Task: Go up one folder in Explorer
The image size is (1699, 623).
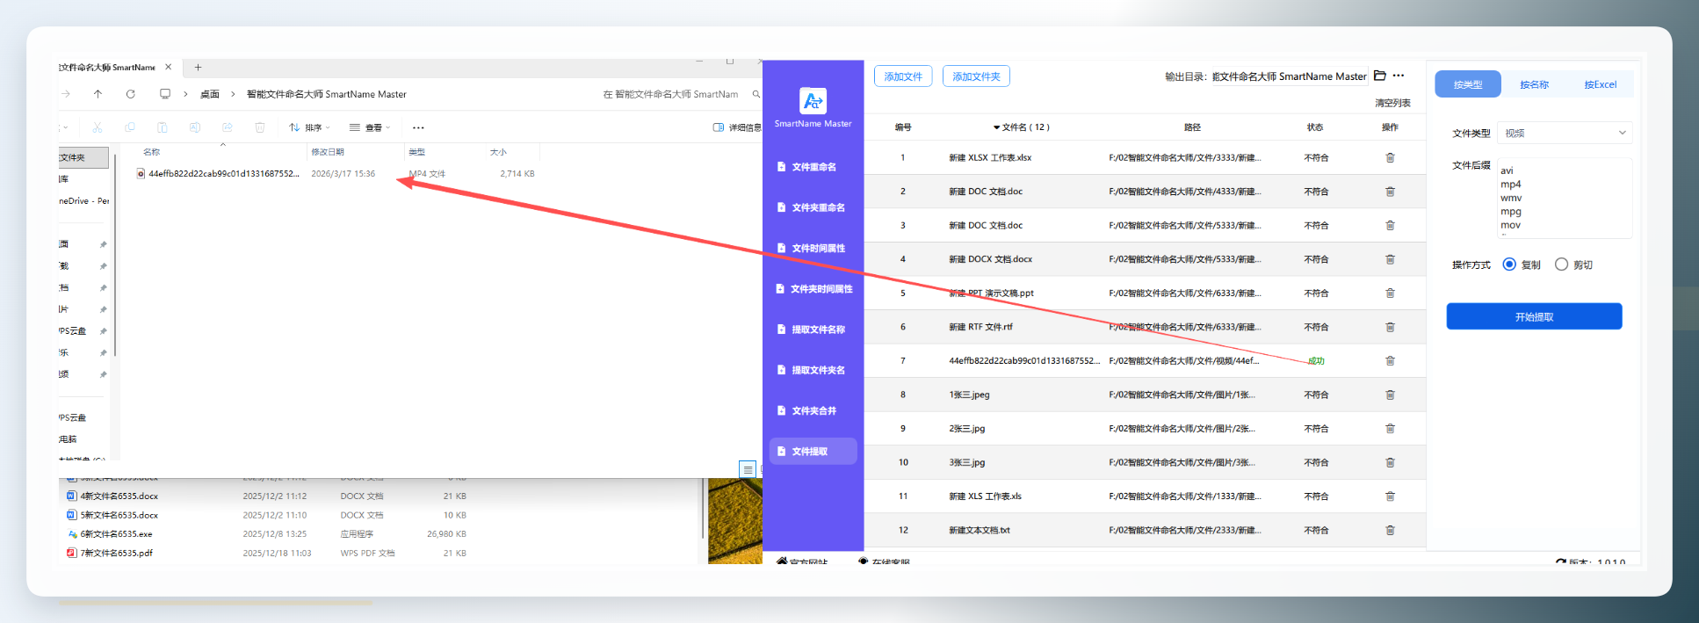Action: click(x=98, y=94)
